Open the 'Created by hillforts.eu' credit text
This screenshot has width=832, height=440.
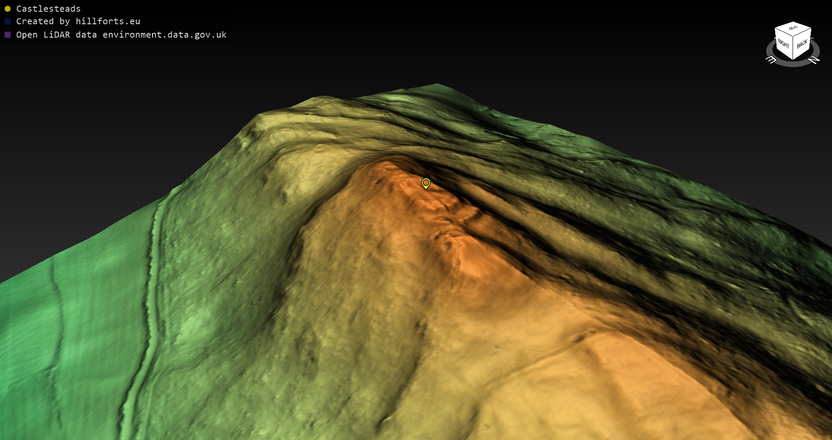[x=78, y=21]
